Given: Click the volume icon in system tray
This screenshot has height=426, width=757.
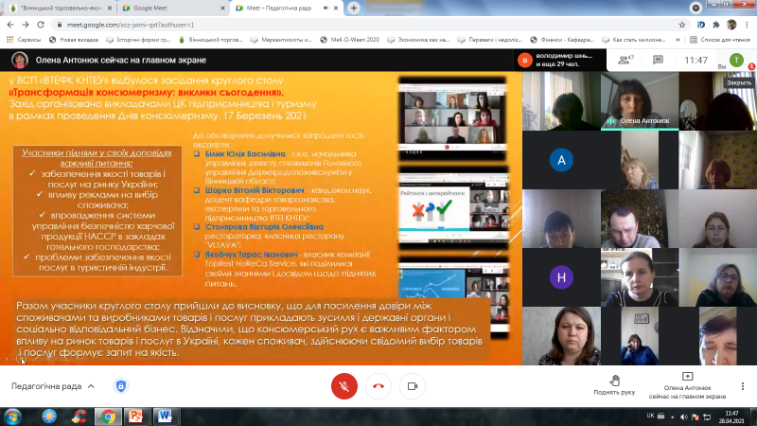Looking at the screenshot, I should (683, 417).
